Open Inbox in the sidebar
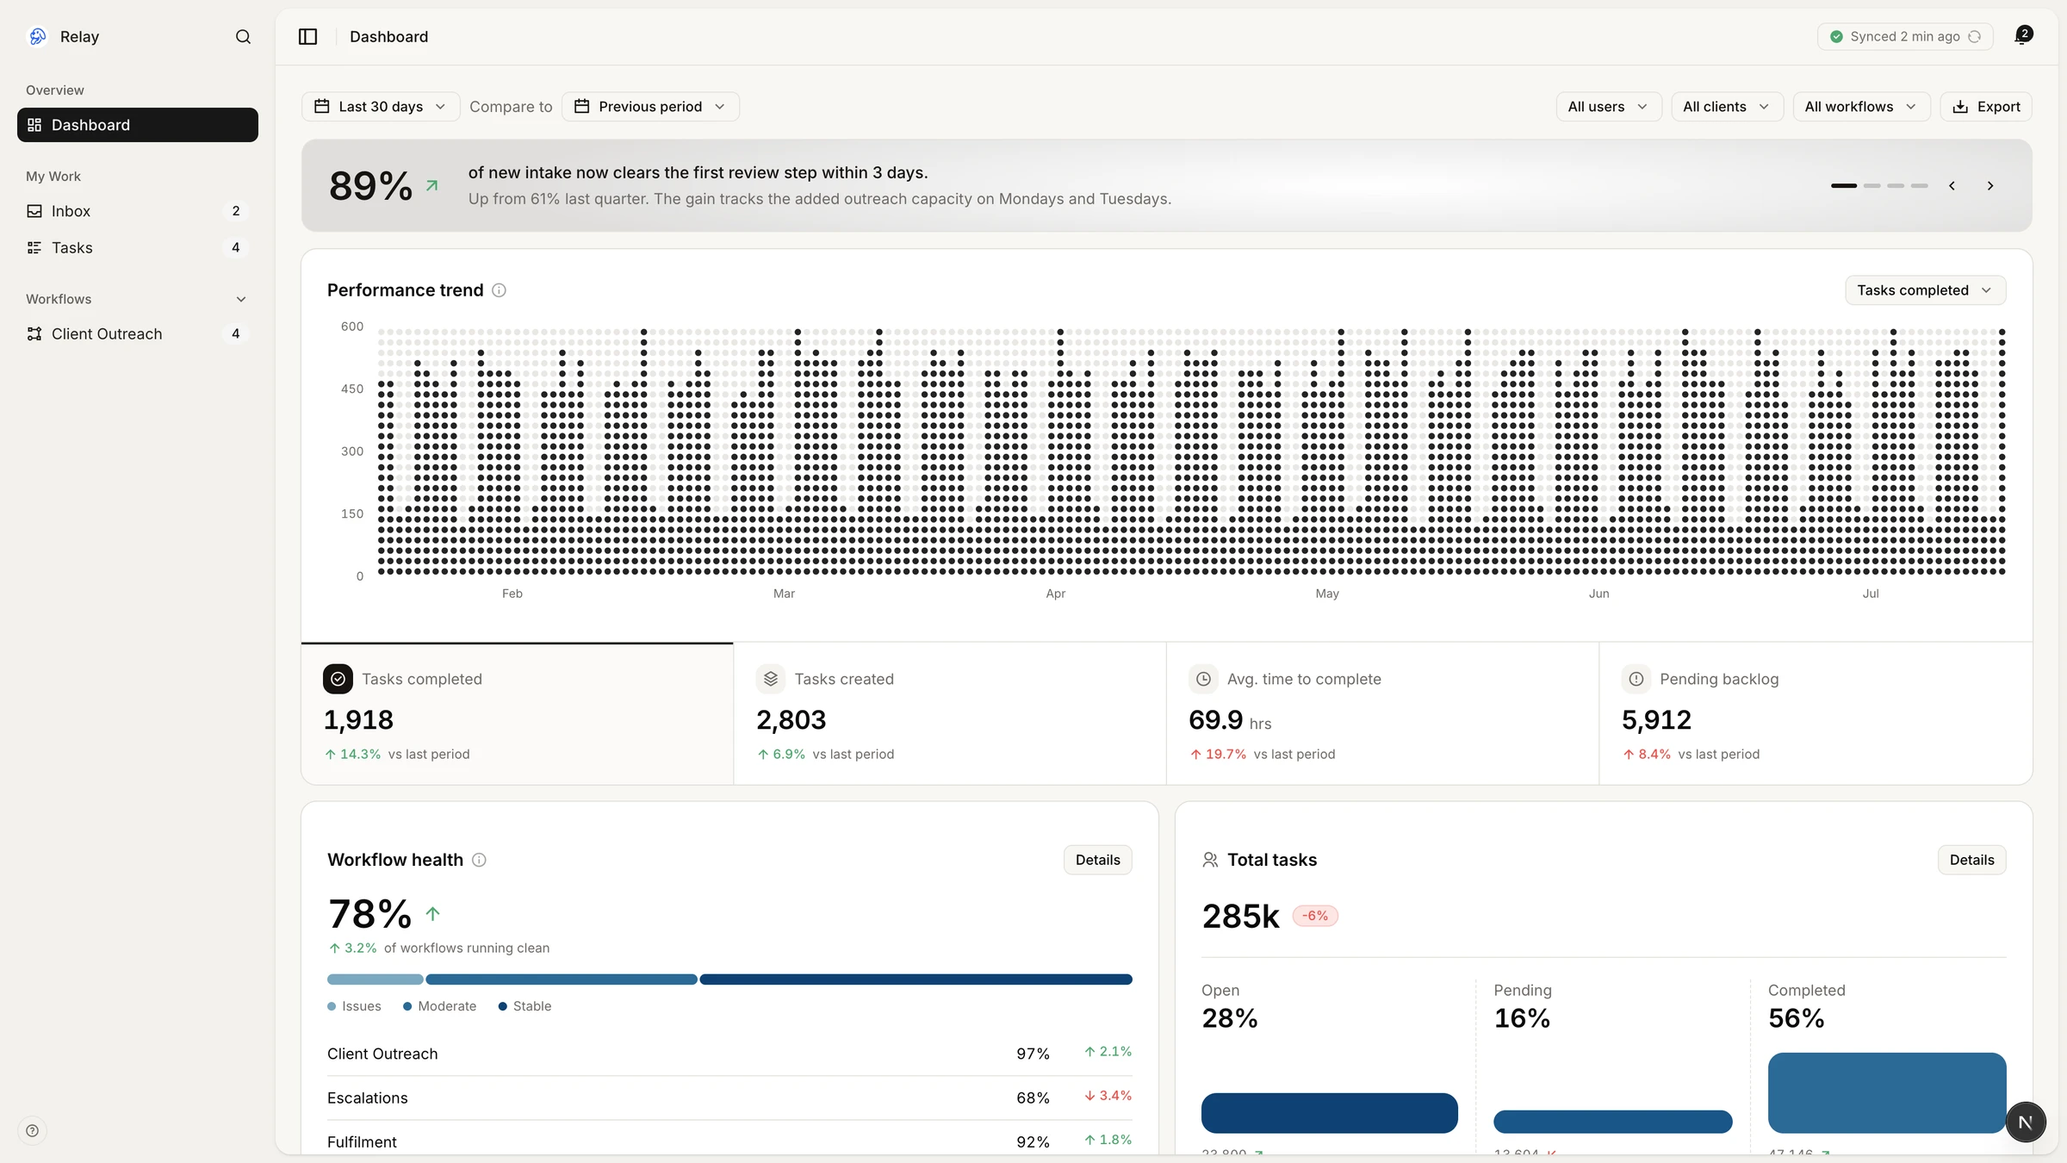This screenshot has width=2067, height=1163. coord(138,211)
